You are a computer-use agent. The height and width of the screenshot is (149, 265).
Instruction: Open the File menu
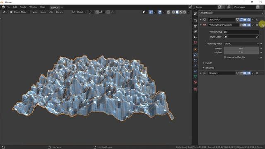[x=8, y=7]
